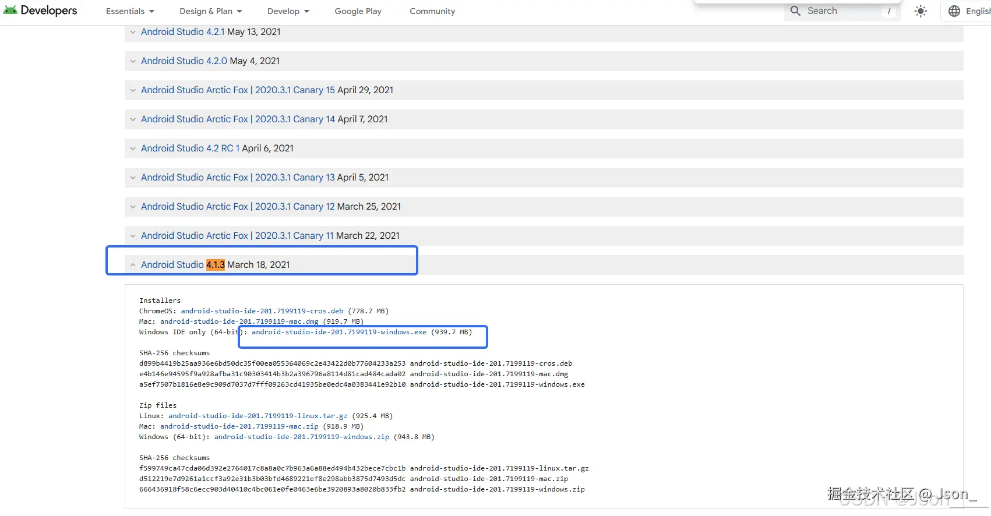Open Arctic Fox 2020.3.1 Canary 15 link
This screenshot has height=516, width=991.
[x=238, y=90]
